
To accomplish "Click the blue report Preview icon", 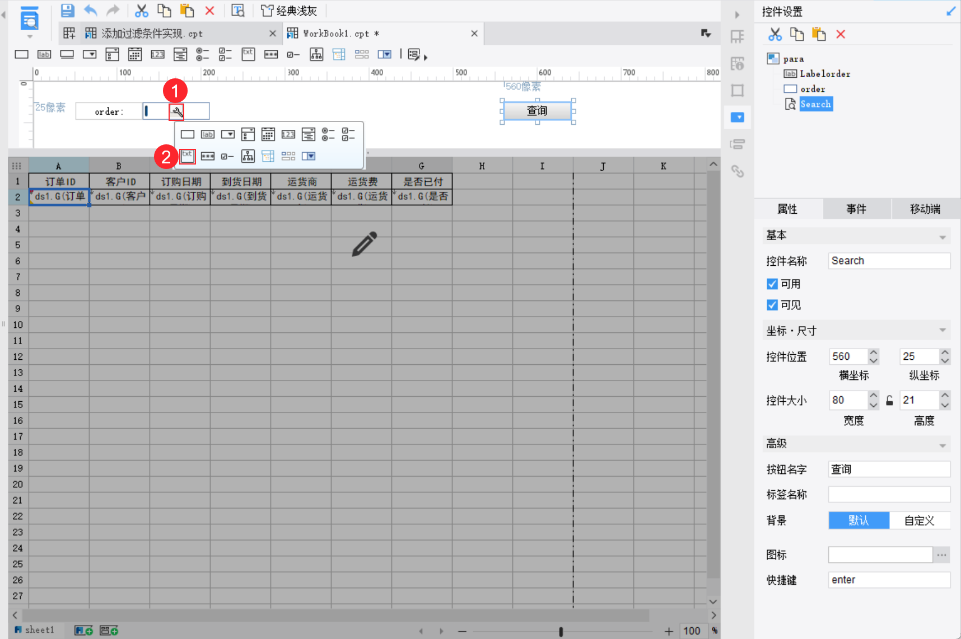I will [29, 18].
